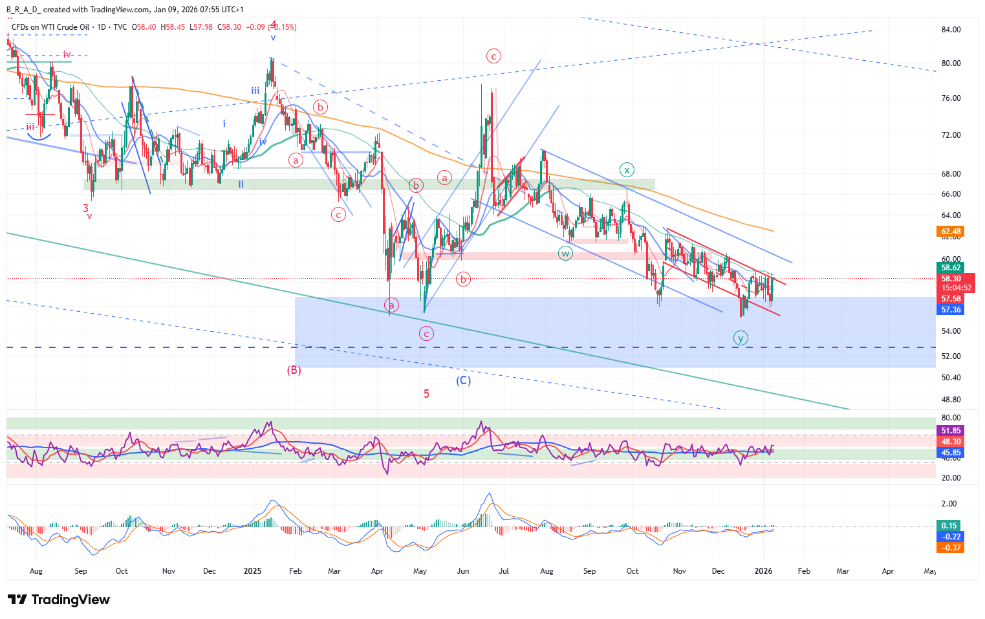
Task: Select the blue iii wave label
Action: pyautogui.click(x=255, y=91)
